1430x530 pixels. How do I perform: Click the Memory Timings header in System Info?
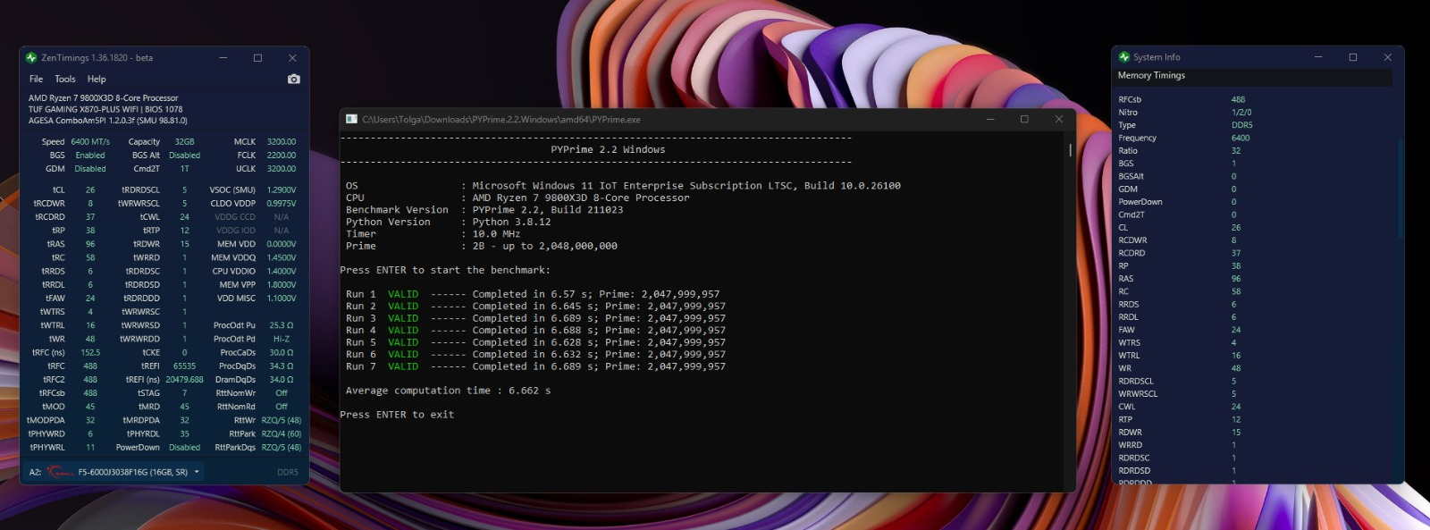[x=1151, y=75]
